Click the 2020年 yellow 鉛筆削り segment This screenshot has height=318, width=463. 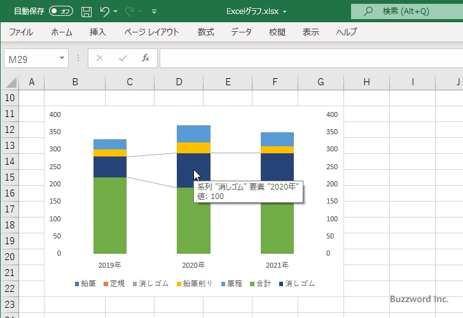(194, 148)
